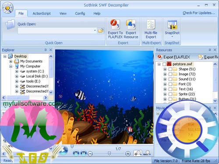Check the Text (16) checkbox

tap(170, 89)
